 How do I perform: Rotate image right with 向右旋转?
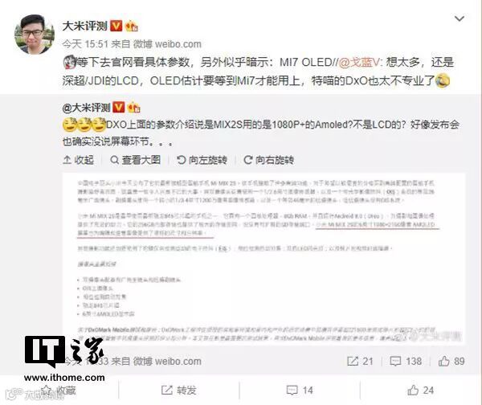point(268,160)
